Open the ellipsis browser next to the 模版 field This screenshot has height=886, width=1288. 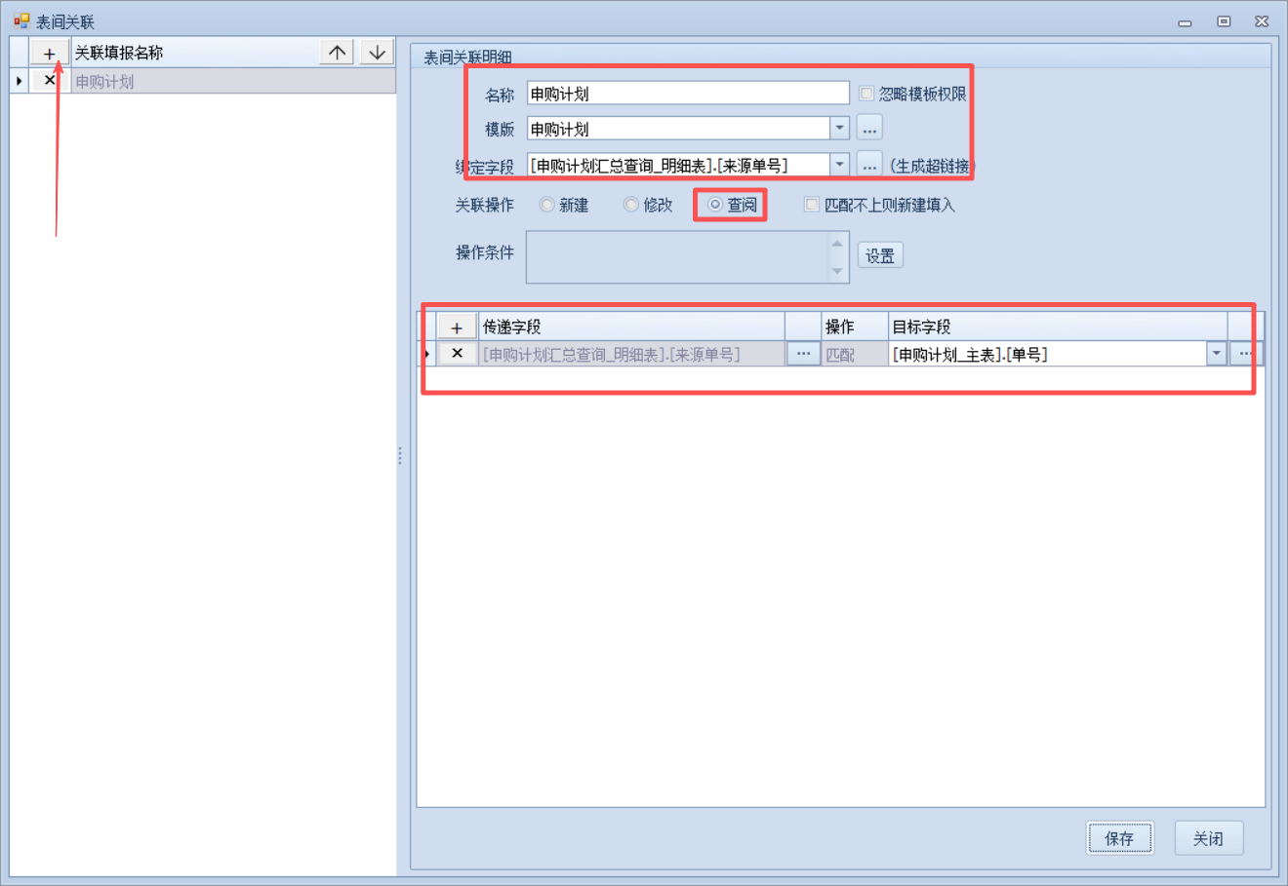[869, 129]
